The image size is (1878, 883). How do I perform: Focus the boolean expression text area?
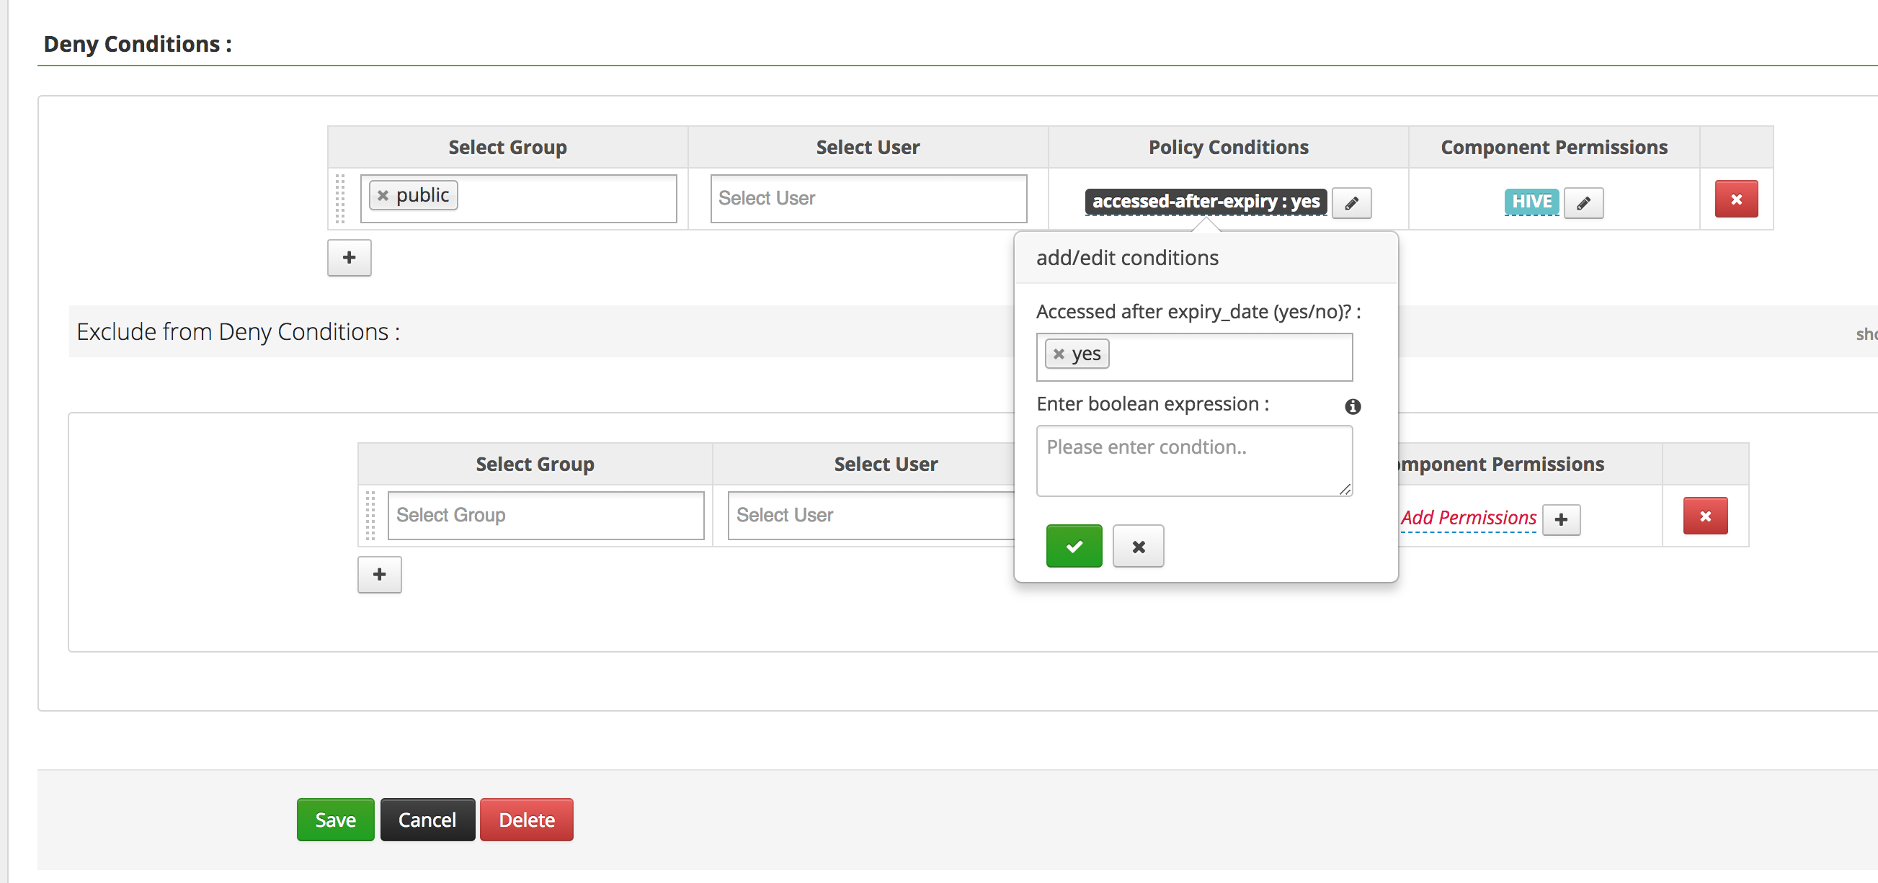coord(1193,460)
